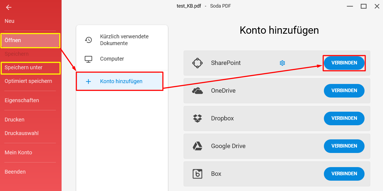Open the SharePoint settings gear
This screenshot has height=191, width=383.
(x=282, y=63)
